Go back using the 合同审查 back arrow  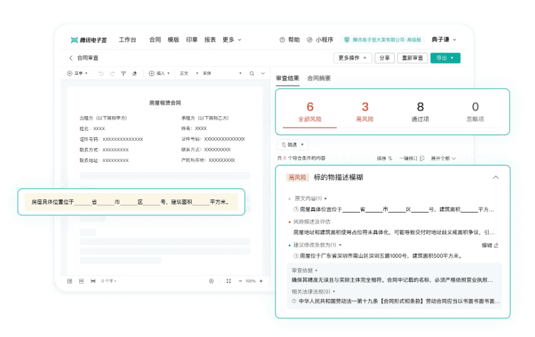71,58
